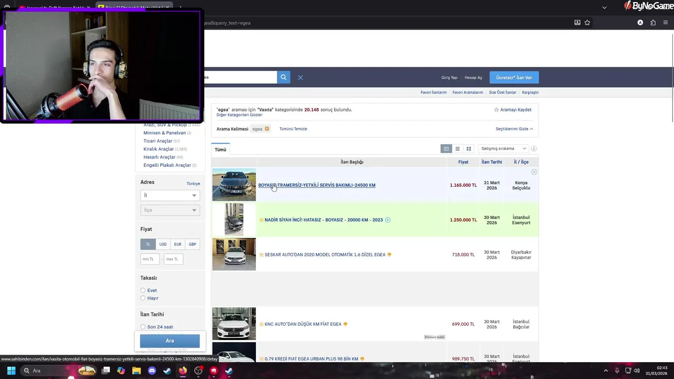Bookmark the page with the Firefox star icon
Viewport: 674px width, 379px height.
coord(587,23)
